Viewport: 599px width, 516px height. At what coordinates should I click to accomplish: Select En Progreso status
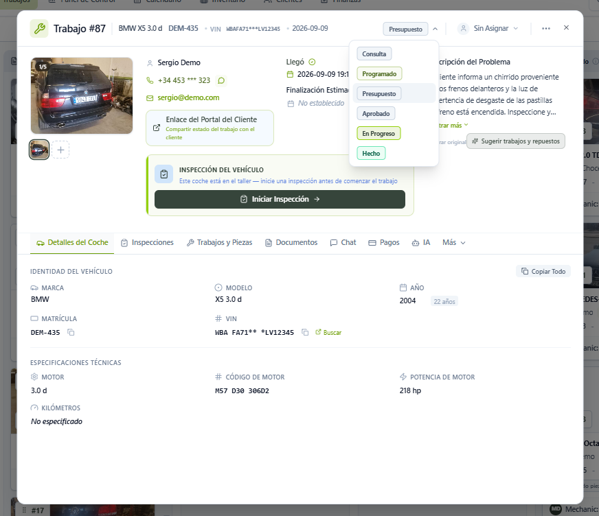(x=378, y=133)
